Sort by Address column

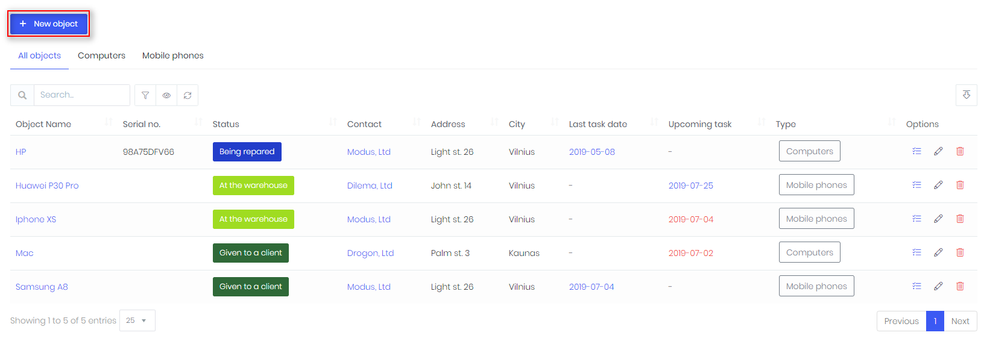click(x=465, y=123)
